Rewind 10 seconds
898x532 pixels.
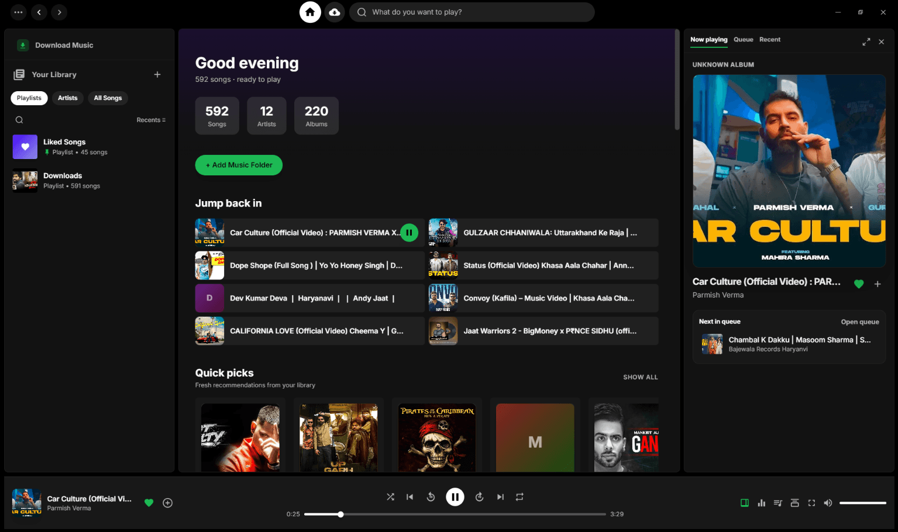pos(431,497)
